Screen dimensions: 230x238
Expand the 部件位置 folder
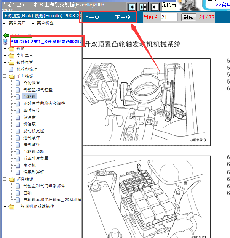(5, 62)
